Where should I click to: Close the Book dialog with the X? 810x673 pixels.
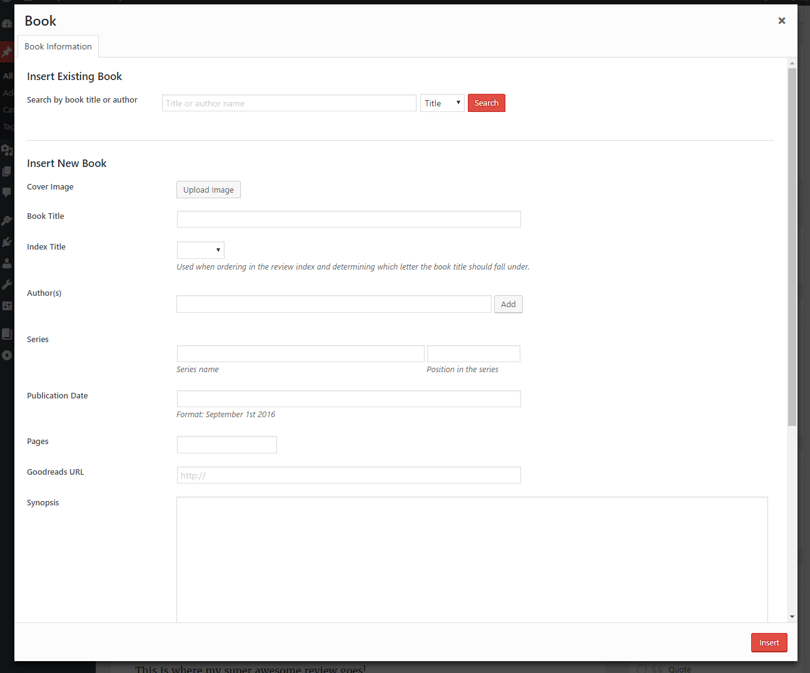(x=781, y=21)
